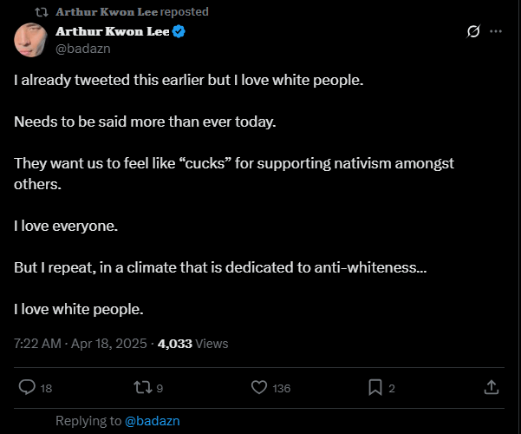Click the 18 replies count
Viewport: 521px width, 434px height.
tap(47, 389)
